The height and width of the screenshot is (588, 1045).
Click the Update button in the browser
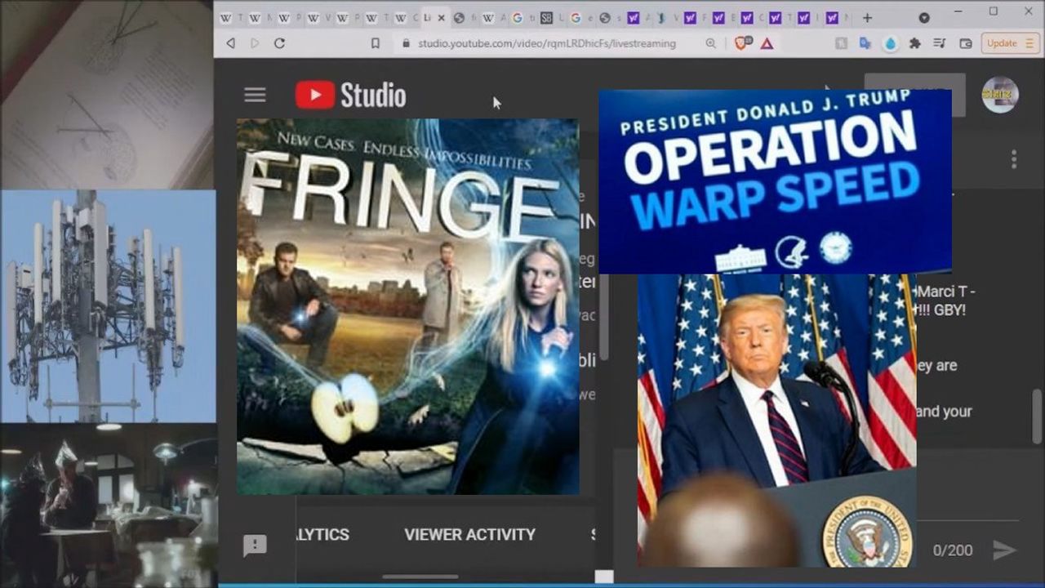pyautogui.click(x=1010, y=43)
